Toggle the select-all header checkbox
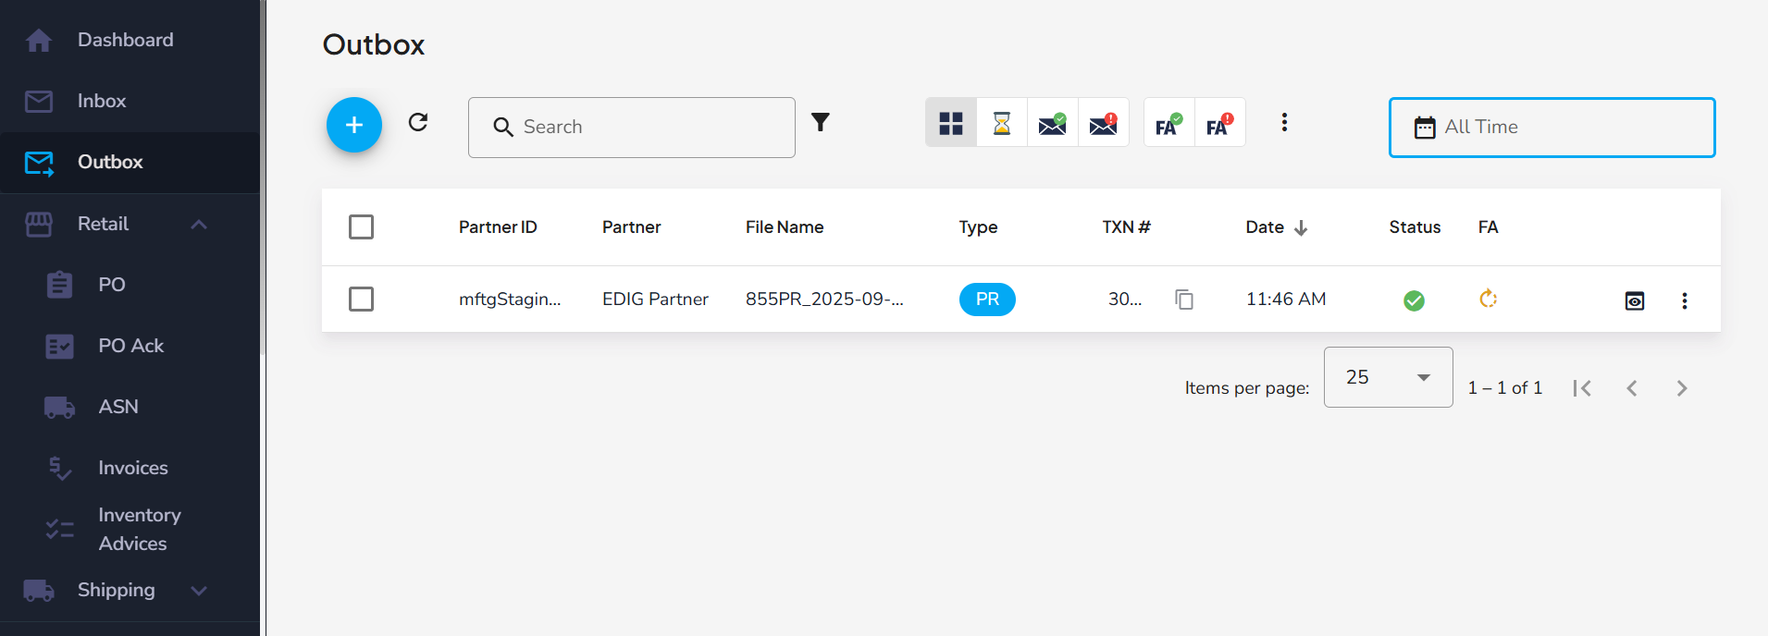Viewport: 1768px width, 636px height. pyautogui.click(x=361, y=227)
